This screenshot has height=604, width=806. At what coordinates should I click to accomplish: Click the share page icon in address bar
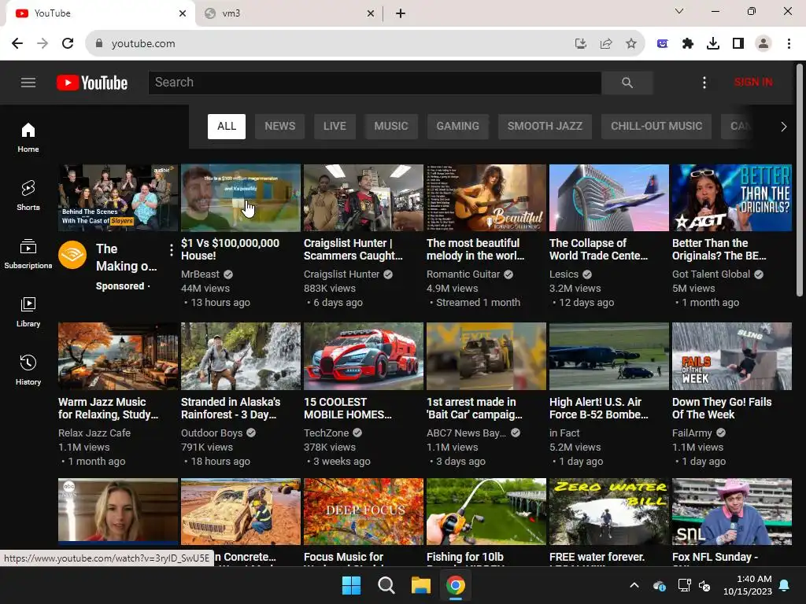[x=606, y=44]
